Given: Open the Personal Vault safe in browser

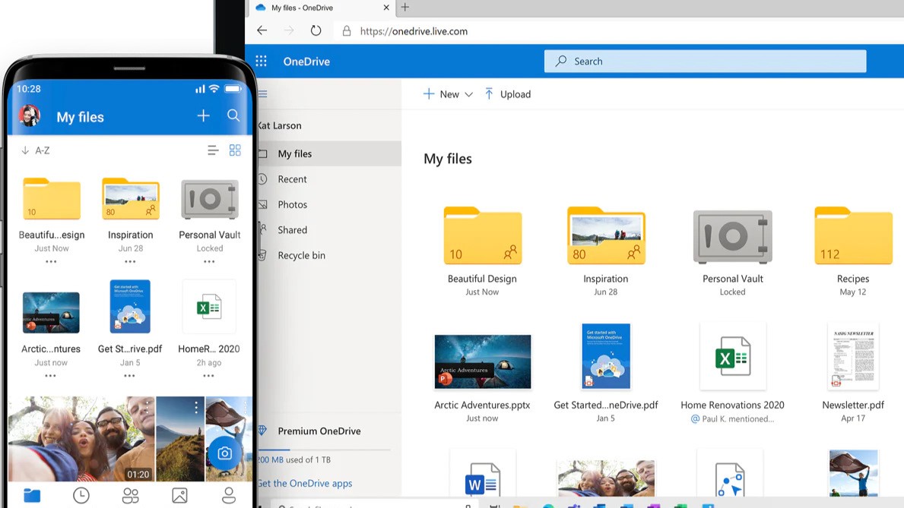Looking at the screenshot, I should 732,238.
